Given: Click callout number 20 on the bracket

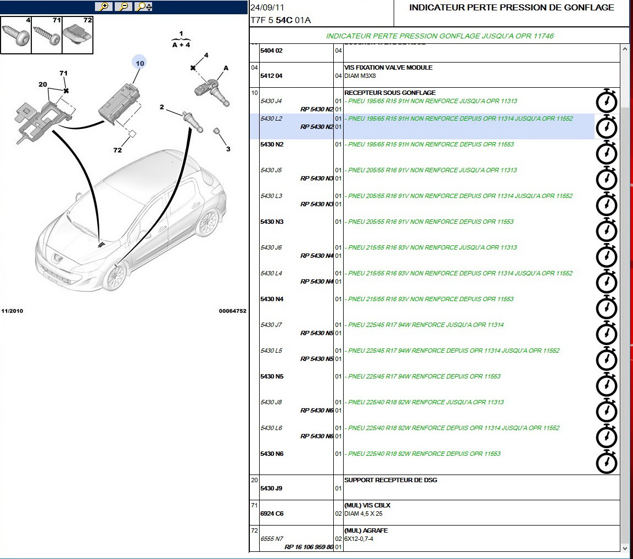Looking at the screenshot, I should 43,84.
